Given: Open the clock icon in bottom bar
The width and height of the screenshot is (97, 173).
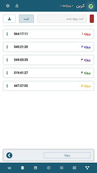Looking at the screenshot, I should [49, 168].
